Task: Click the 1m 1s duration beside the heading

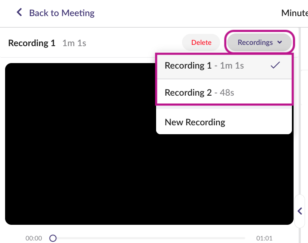Action: click(74, 43)
